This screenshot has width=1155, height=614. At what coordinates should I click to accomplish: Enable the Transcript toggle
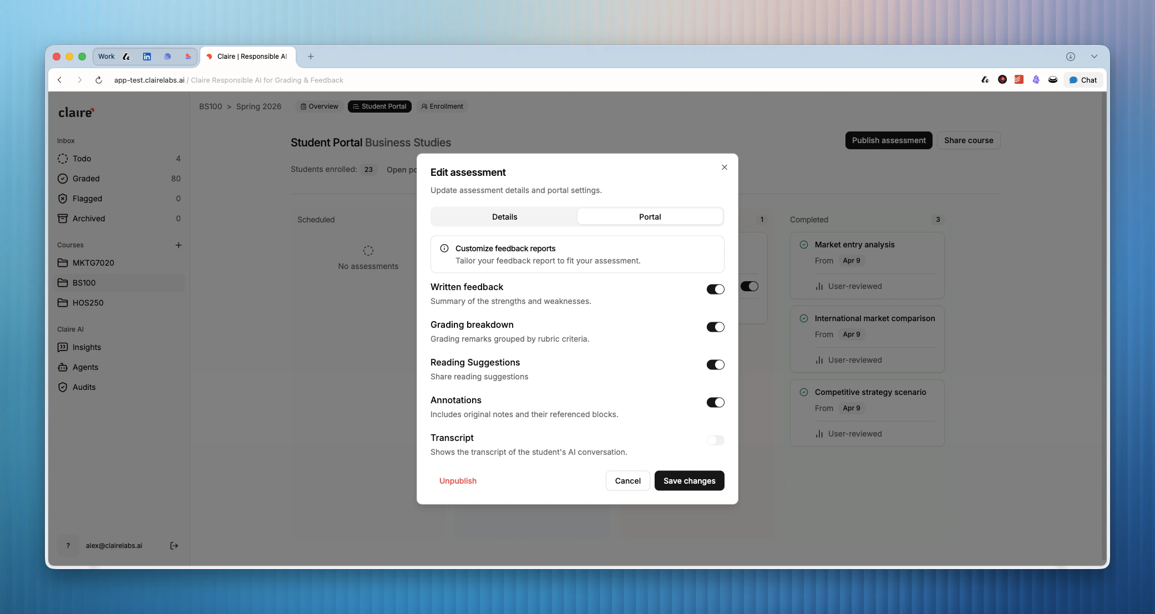(x=715, y=440)
